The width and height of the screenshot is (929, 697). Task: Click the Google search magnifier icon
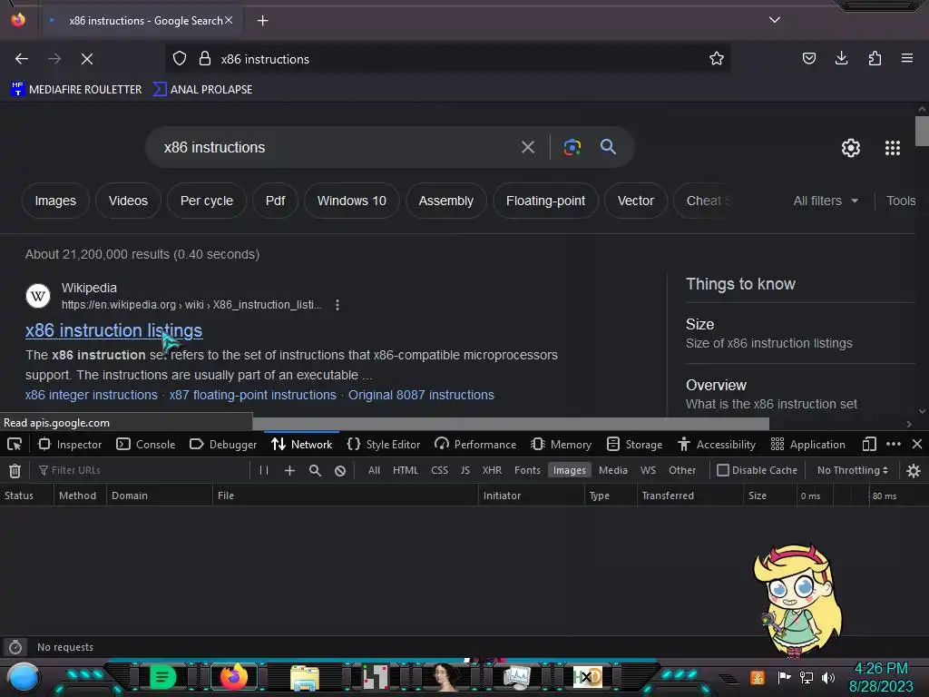click(608, 146)
